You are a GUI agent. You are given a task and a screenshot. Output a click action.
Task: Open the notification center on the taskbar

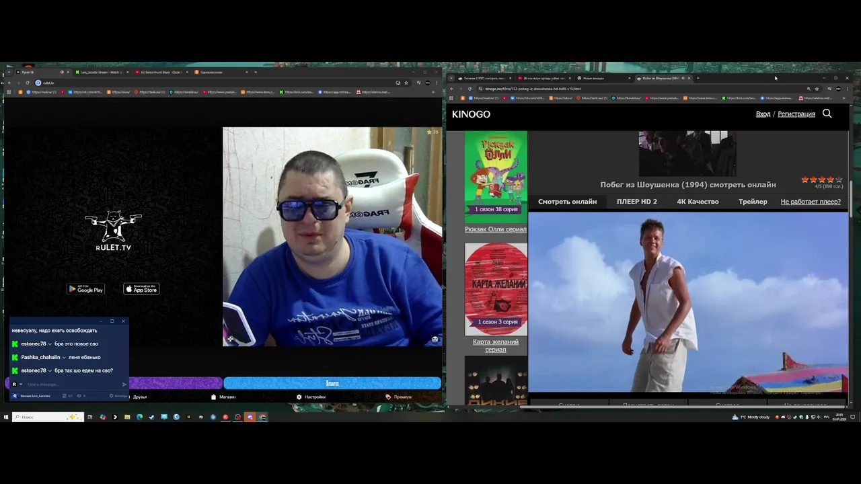[853, 417]
